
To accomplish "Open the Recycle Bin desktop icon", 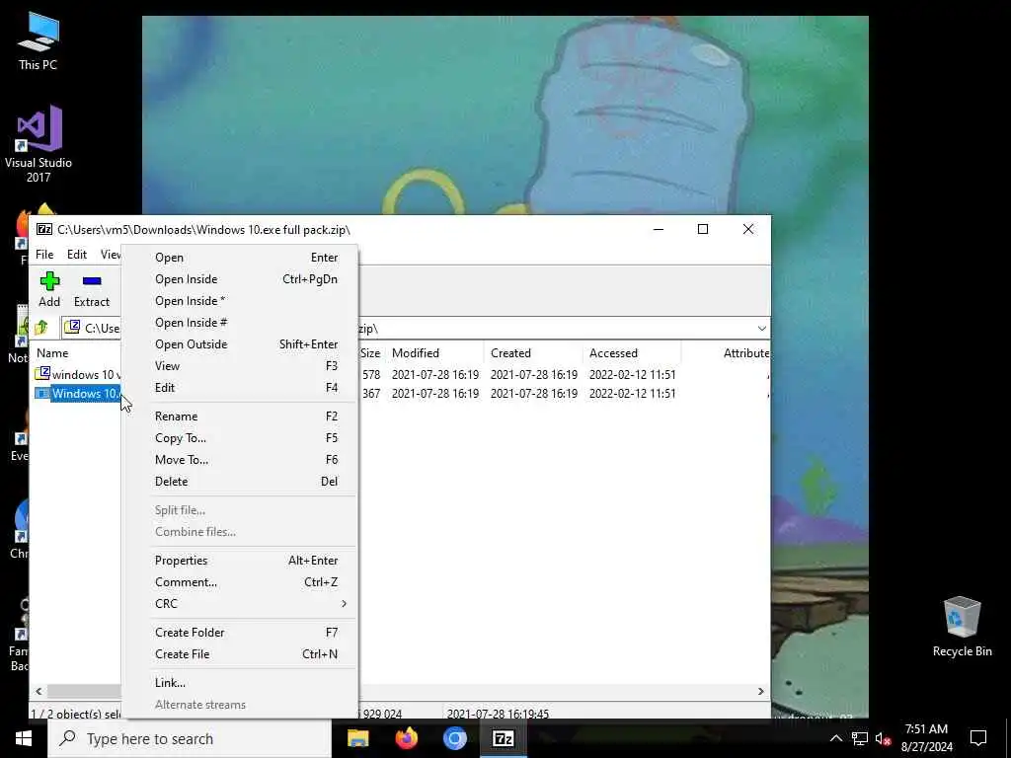I will click(962, 627).
